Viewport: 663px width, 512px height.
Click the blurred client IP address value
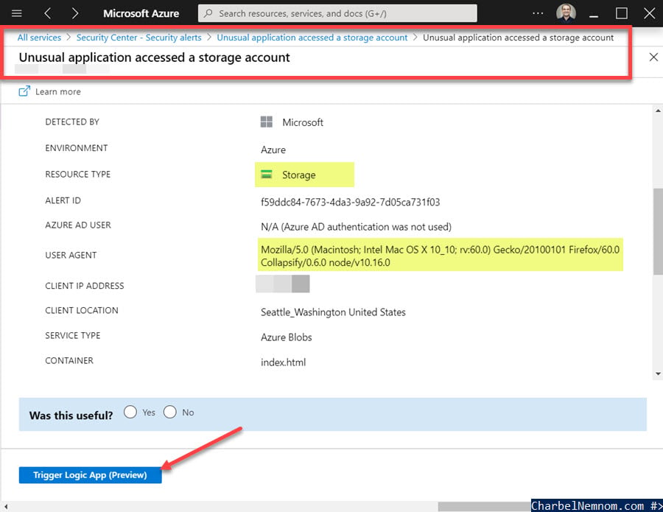(282, 284)
